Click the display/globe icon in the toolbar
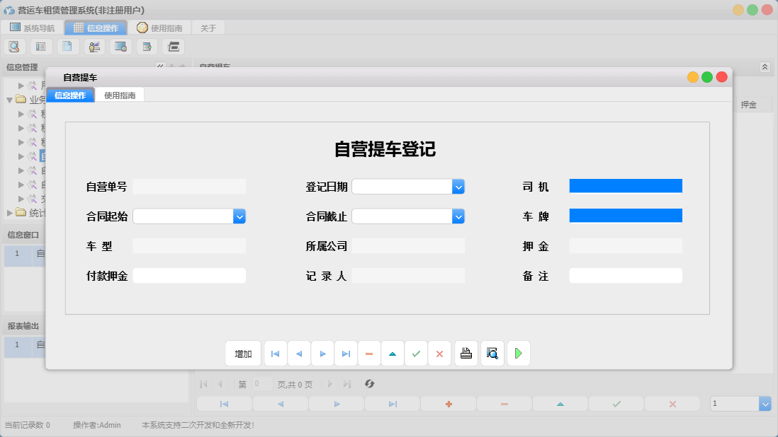The width and height of the screenshot is (778, 437). [120, 46]
